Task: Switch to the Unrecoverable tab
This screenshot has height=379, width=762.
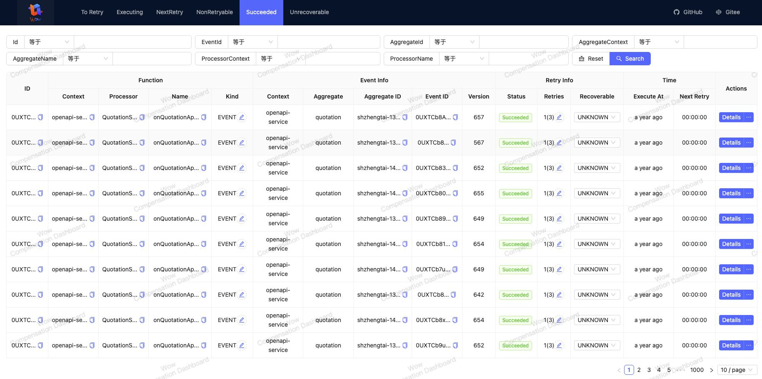Action: click(x=309, y=12)
